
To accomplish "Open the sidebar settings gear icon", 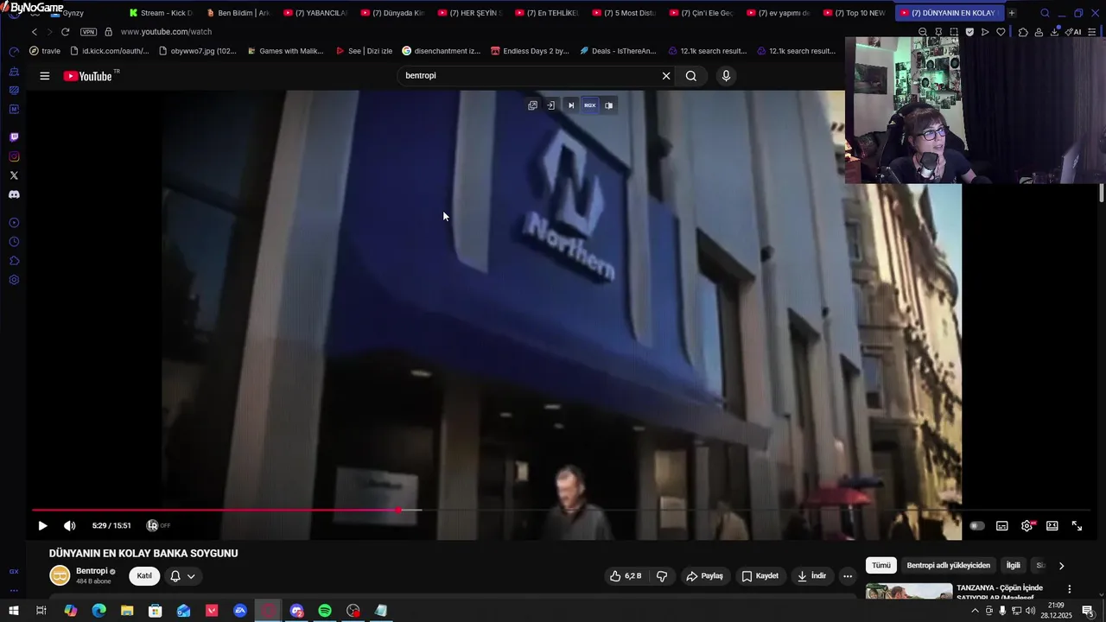I will coord(14,280).
